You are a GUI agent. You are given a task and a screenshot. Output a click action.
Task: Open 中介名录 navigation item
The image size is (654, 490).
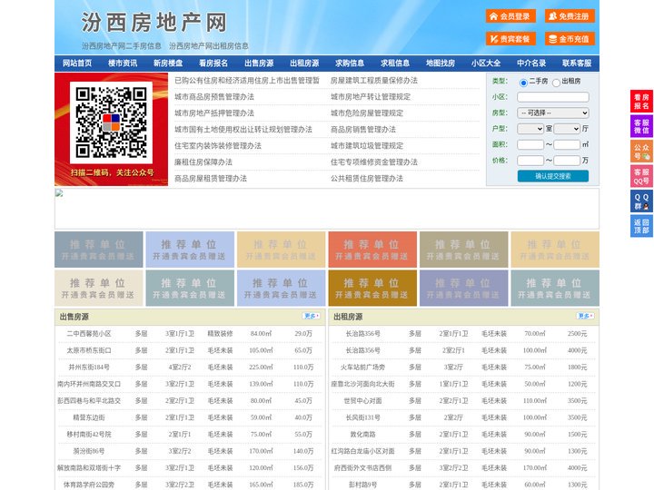531,64
